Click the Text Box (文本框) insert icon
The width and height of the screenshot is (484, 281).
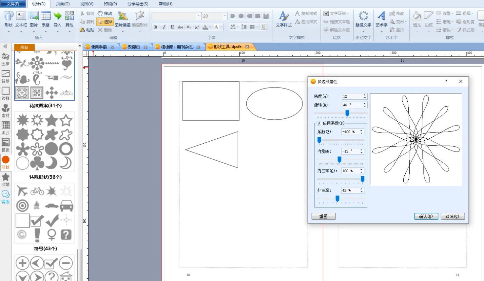coord(21,16)
